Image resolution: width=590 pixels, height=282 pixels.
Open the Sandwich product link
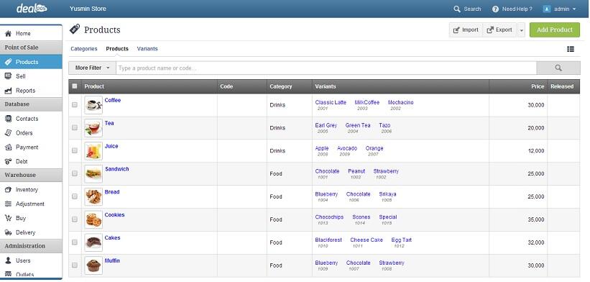[x=116, y=169]
